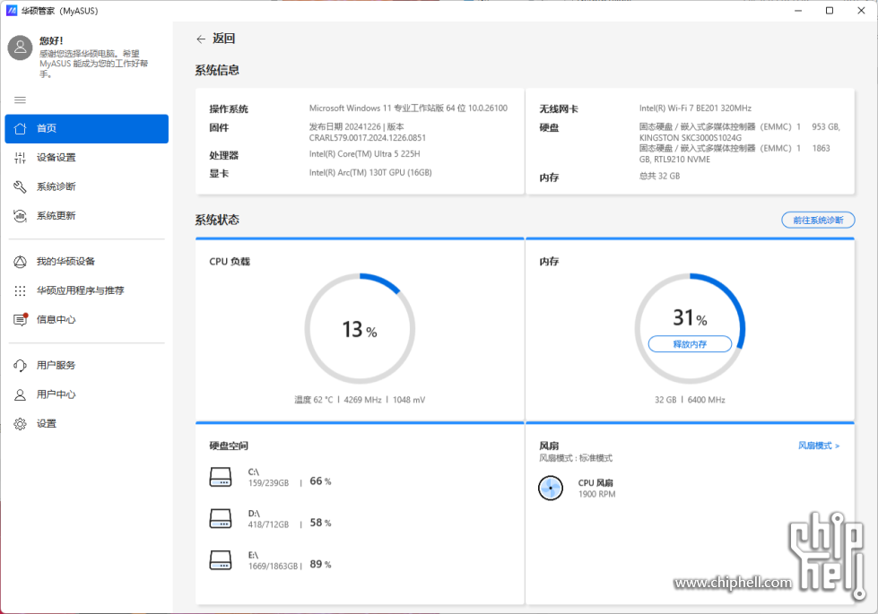The height and width of the screenshot is (614, 878).
Task: Collapse sidebar with hamburger menu icon
Action: click(20, 99)
